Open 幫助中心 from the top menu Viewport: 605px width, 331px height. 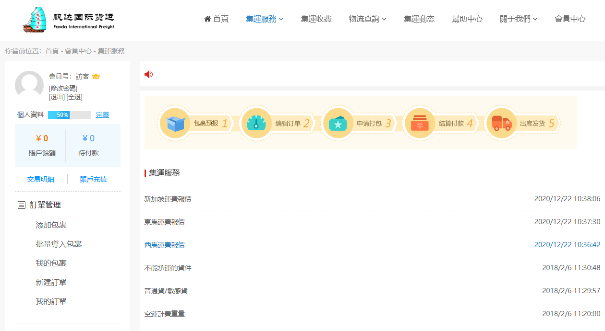pos(467,19)
